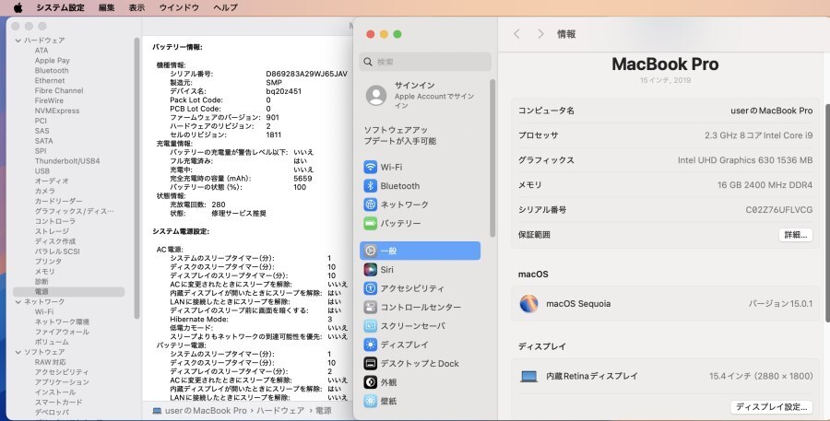Click the スクリーンセーバ icon

(371, 326)
